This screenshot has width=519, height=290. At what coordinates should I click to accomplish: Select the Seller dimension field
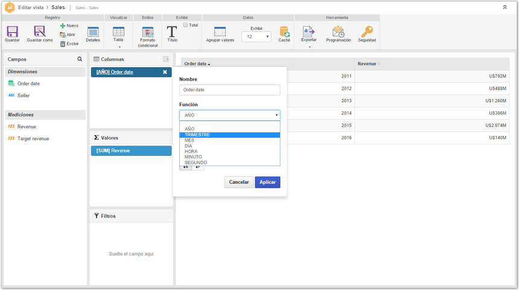tap(24, 95)
